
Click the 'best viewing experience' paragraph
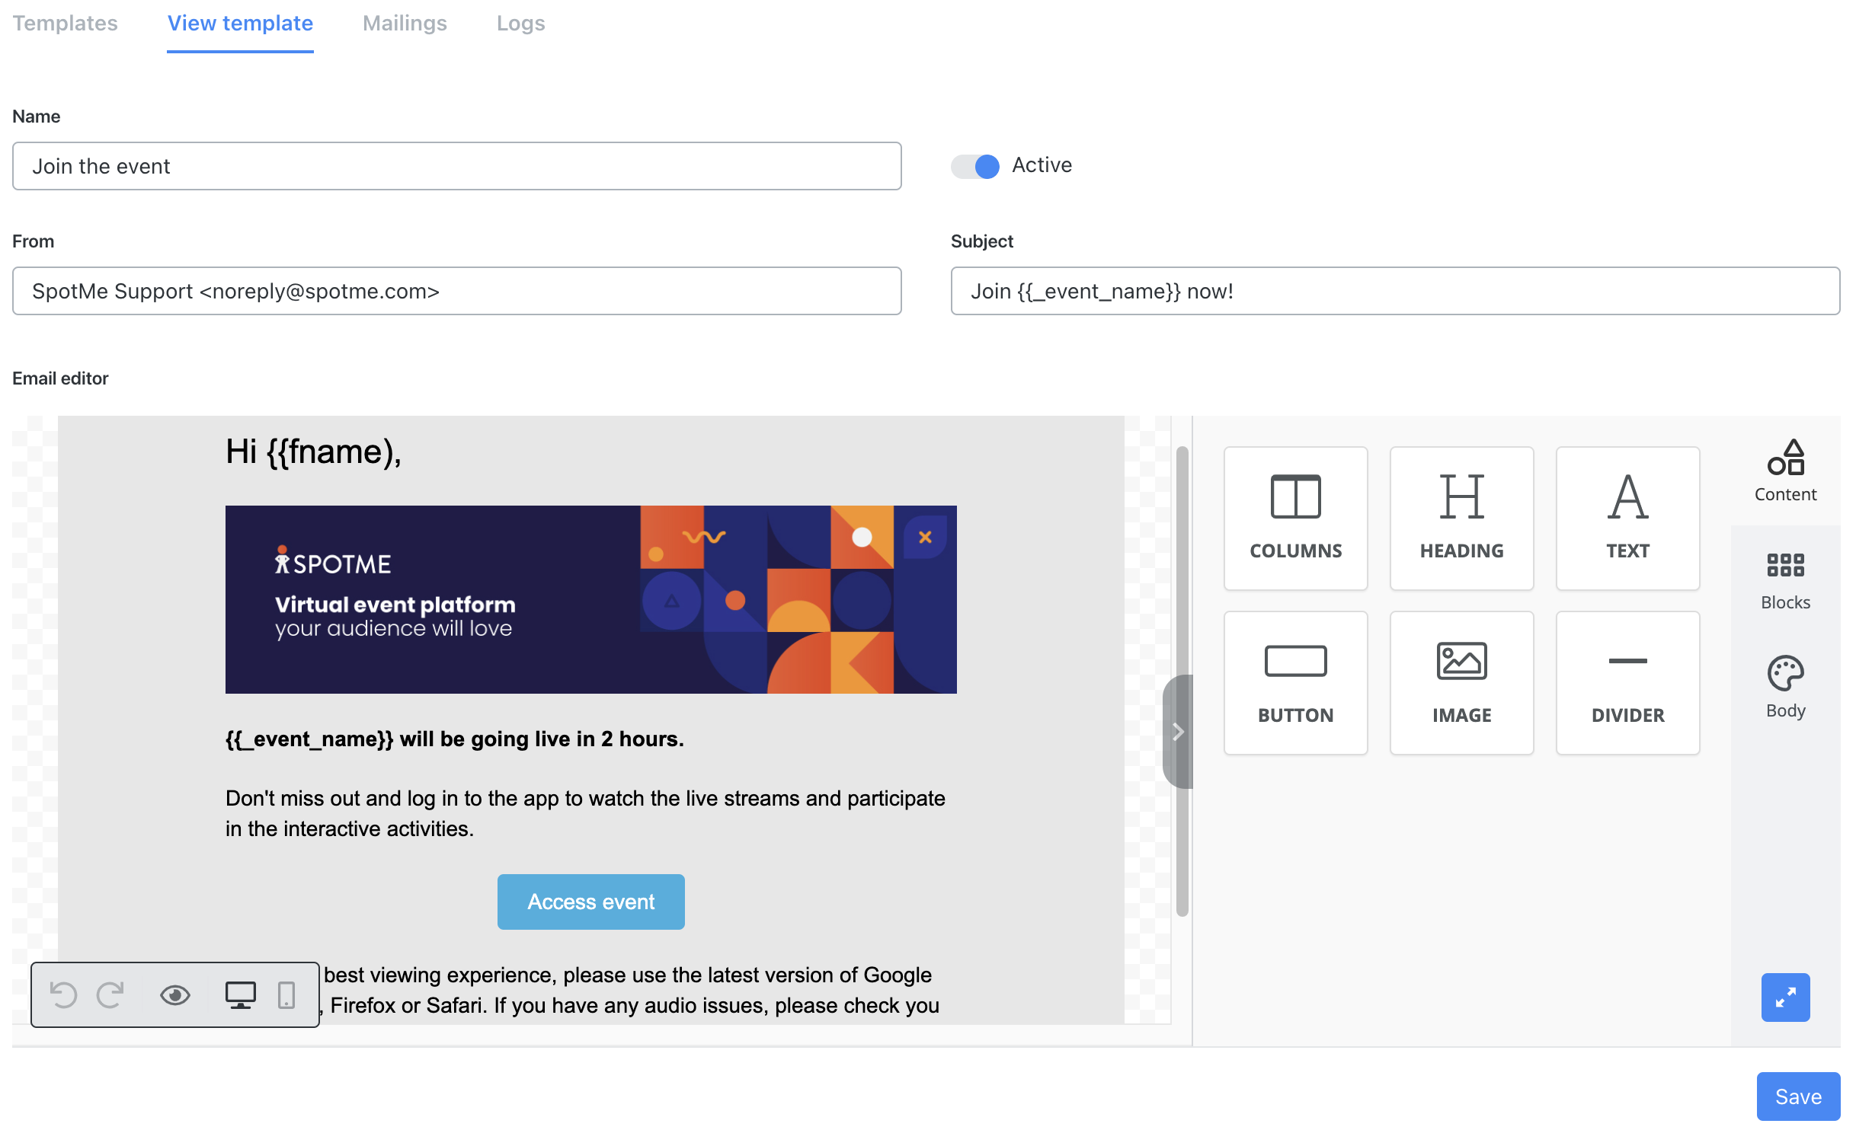coord(632,990)
